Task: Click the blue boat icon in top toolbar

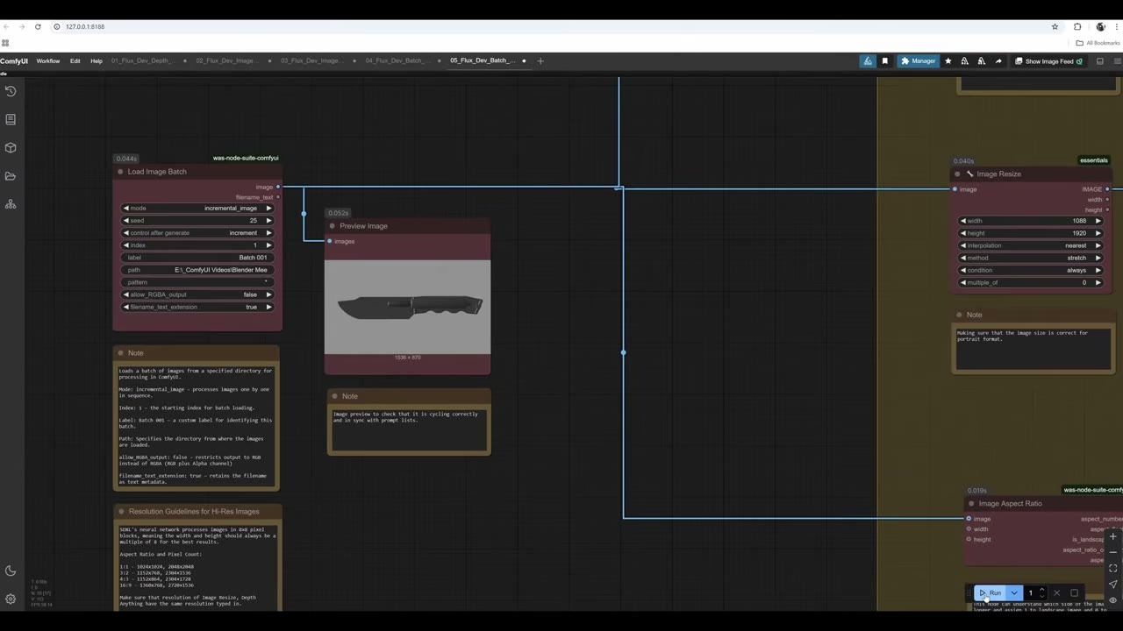Action: (868, 61)
